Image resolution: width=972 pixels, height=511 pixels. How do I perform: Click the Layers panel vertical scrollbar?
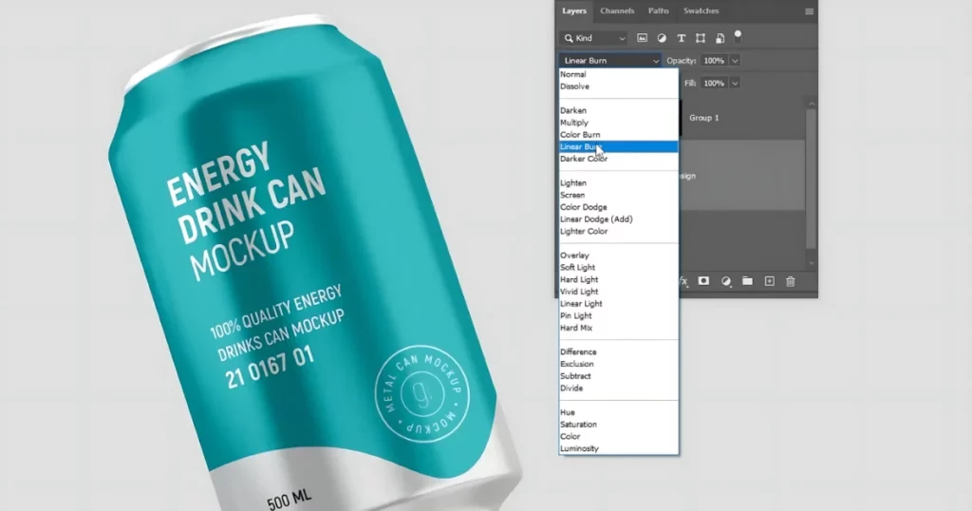812,180
